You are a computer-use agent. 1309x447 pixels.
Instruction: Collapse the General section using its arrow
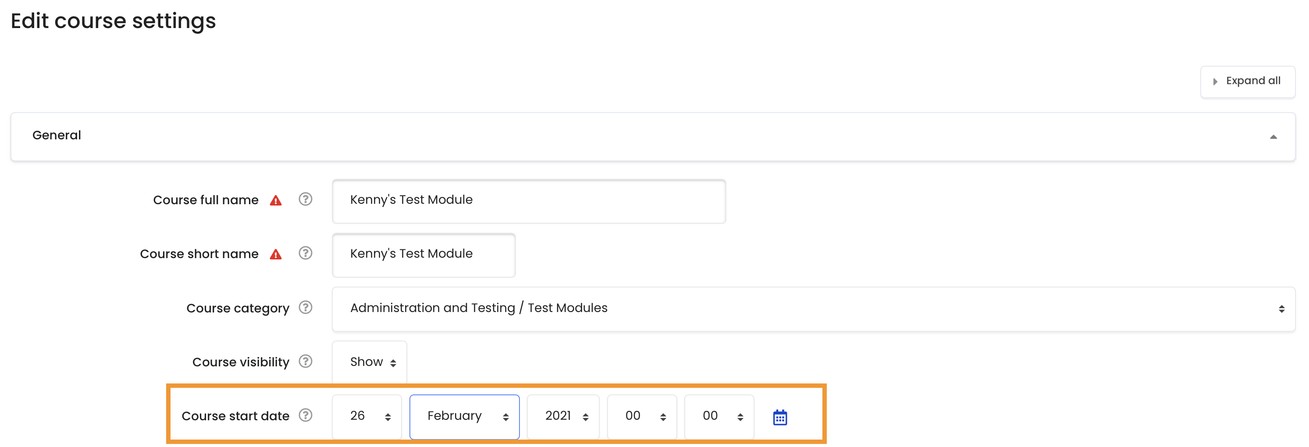1273,136
